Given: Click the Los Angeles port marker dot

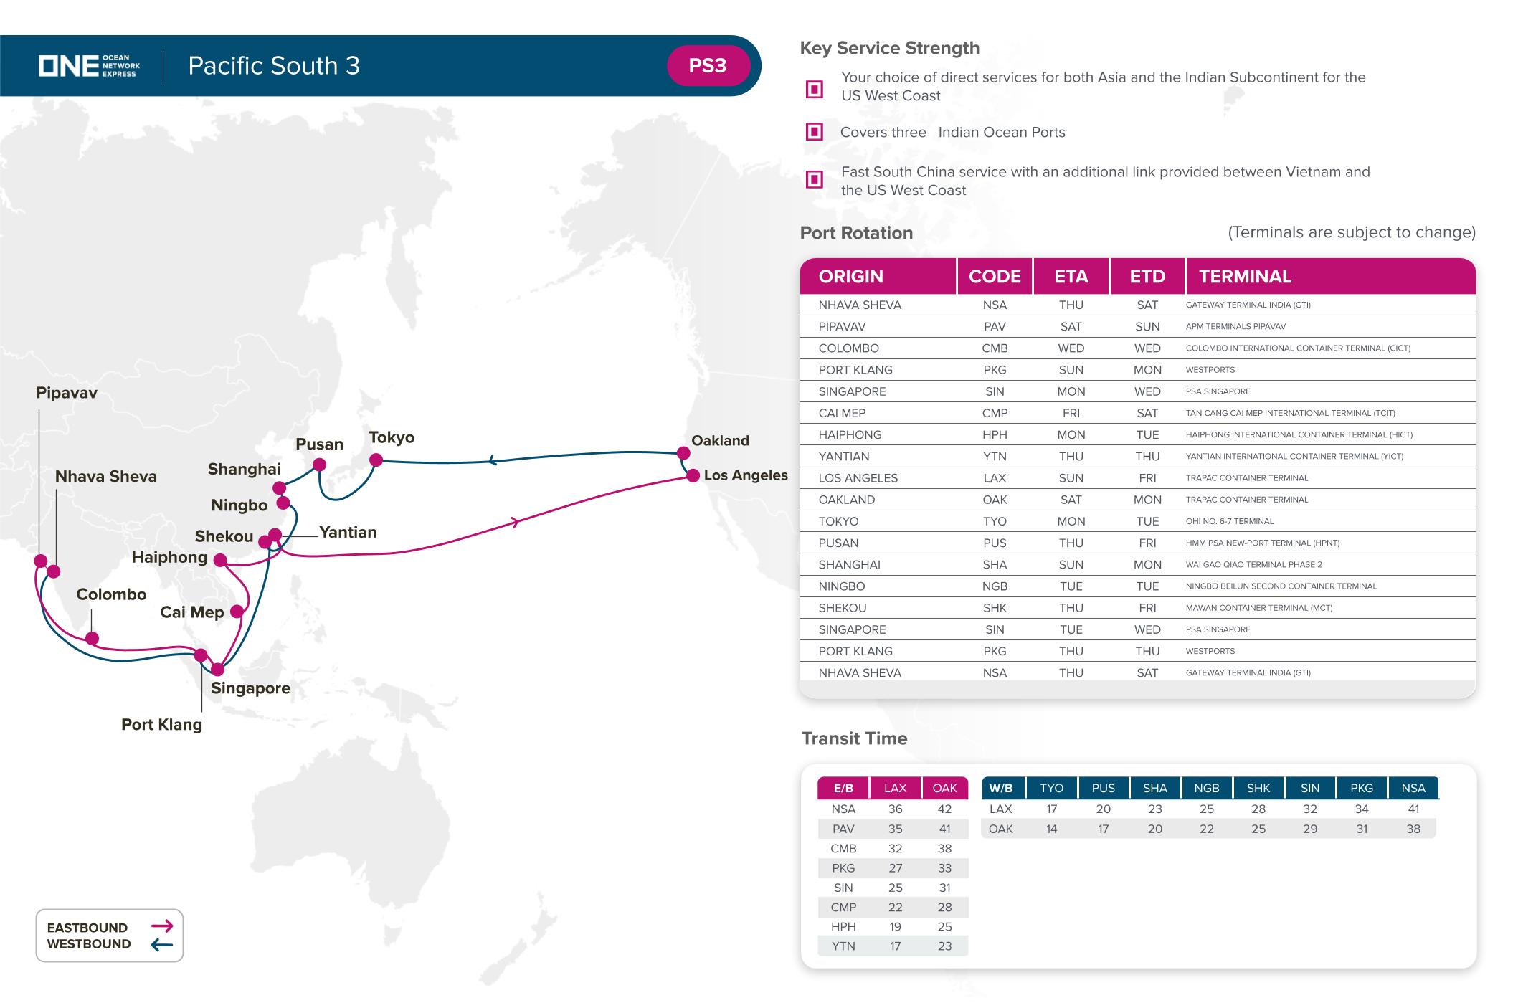Looking at the screenshot, I should click(x=693, y=475).
